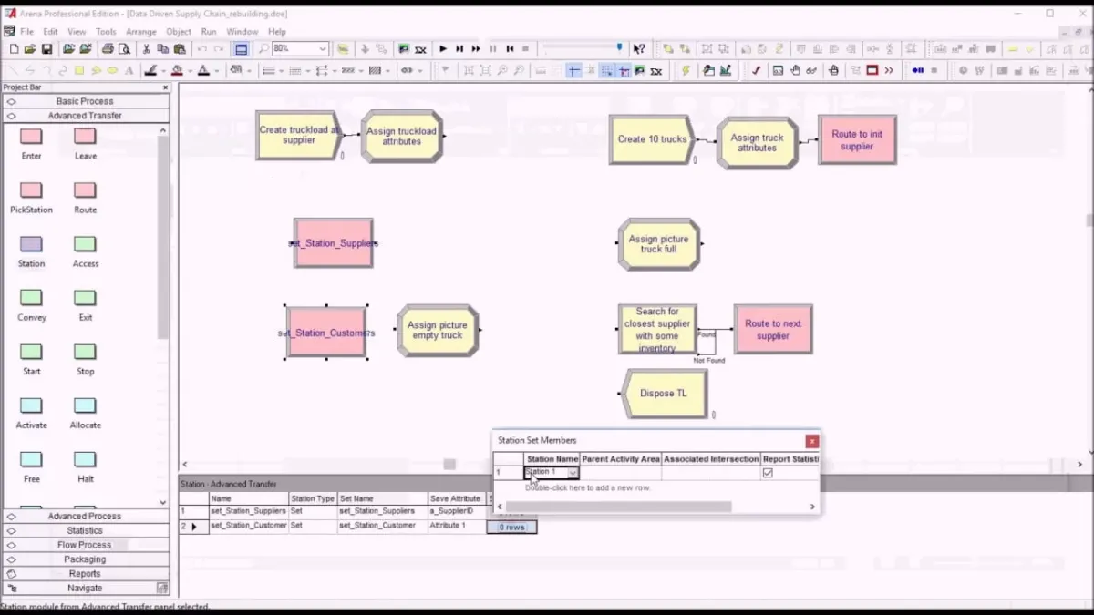The image size is (1094, 615).
Task: Select the PickStation module icon
Action: 31,190
